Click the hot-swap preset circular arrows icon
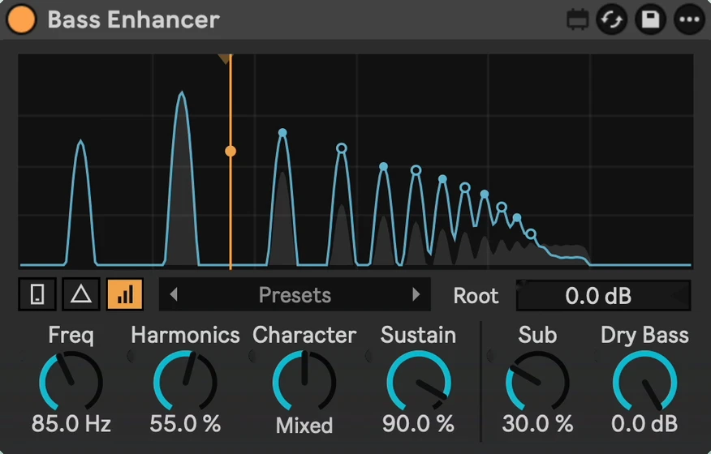This screenshot has height=454, width=711. point(612,19)
